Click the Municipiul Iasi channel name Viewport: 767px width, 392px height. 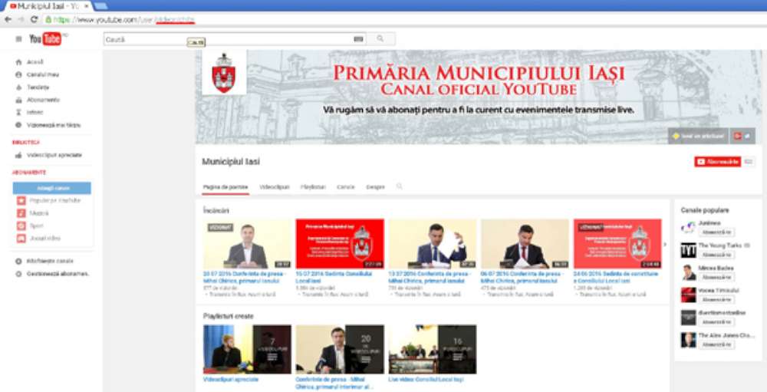coord(231,162)
